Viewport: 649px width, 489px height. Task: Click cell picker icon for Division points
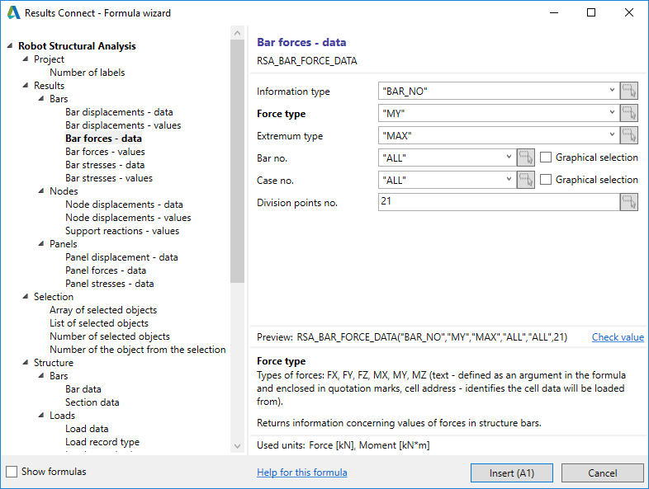tap(629, 202)
